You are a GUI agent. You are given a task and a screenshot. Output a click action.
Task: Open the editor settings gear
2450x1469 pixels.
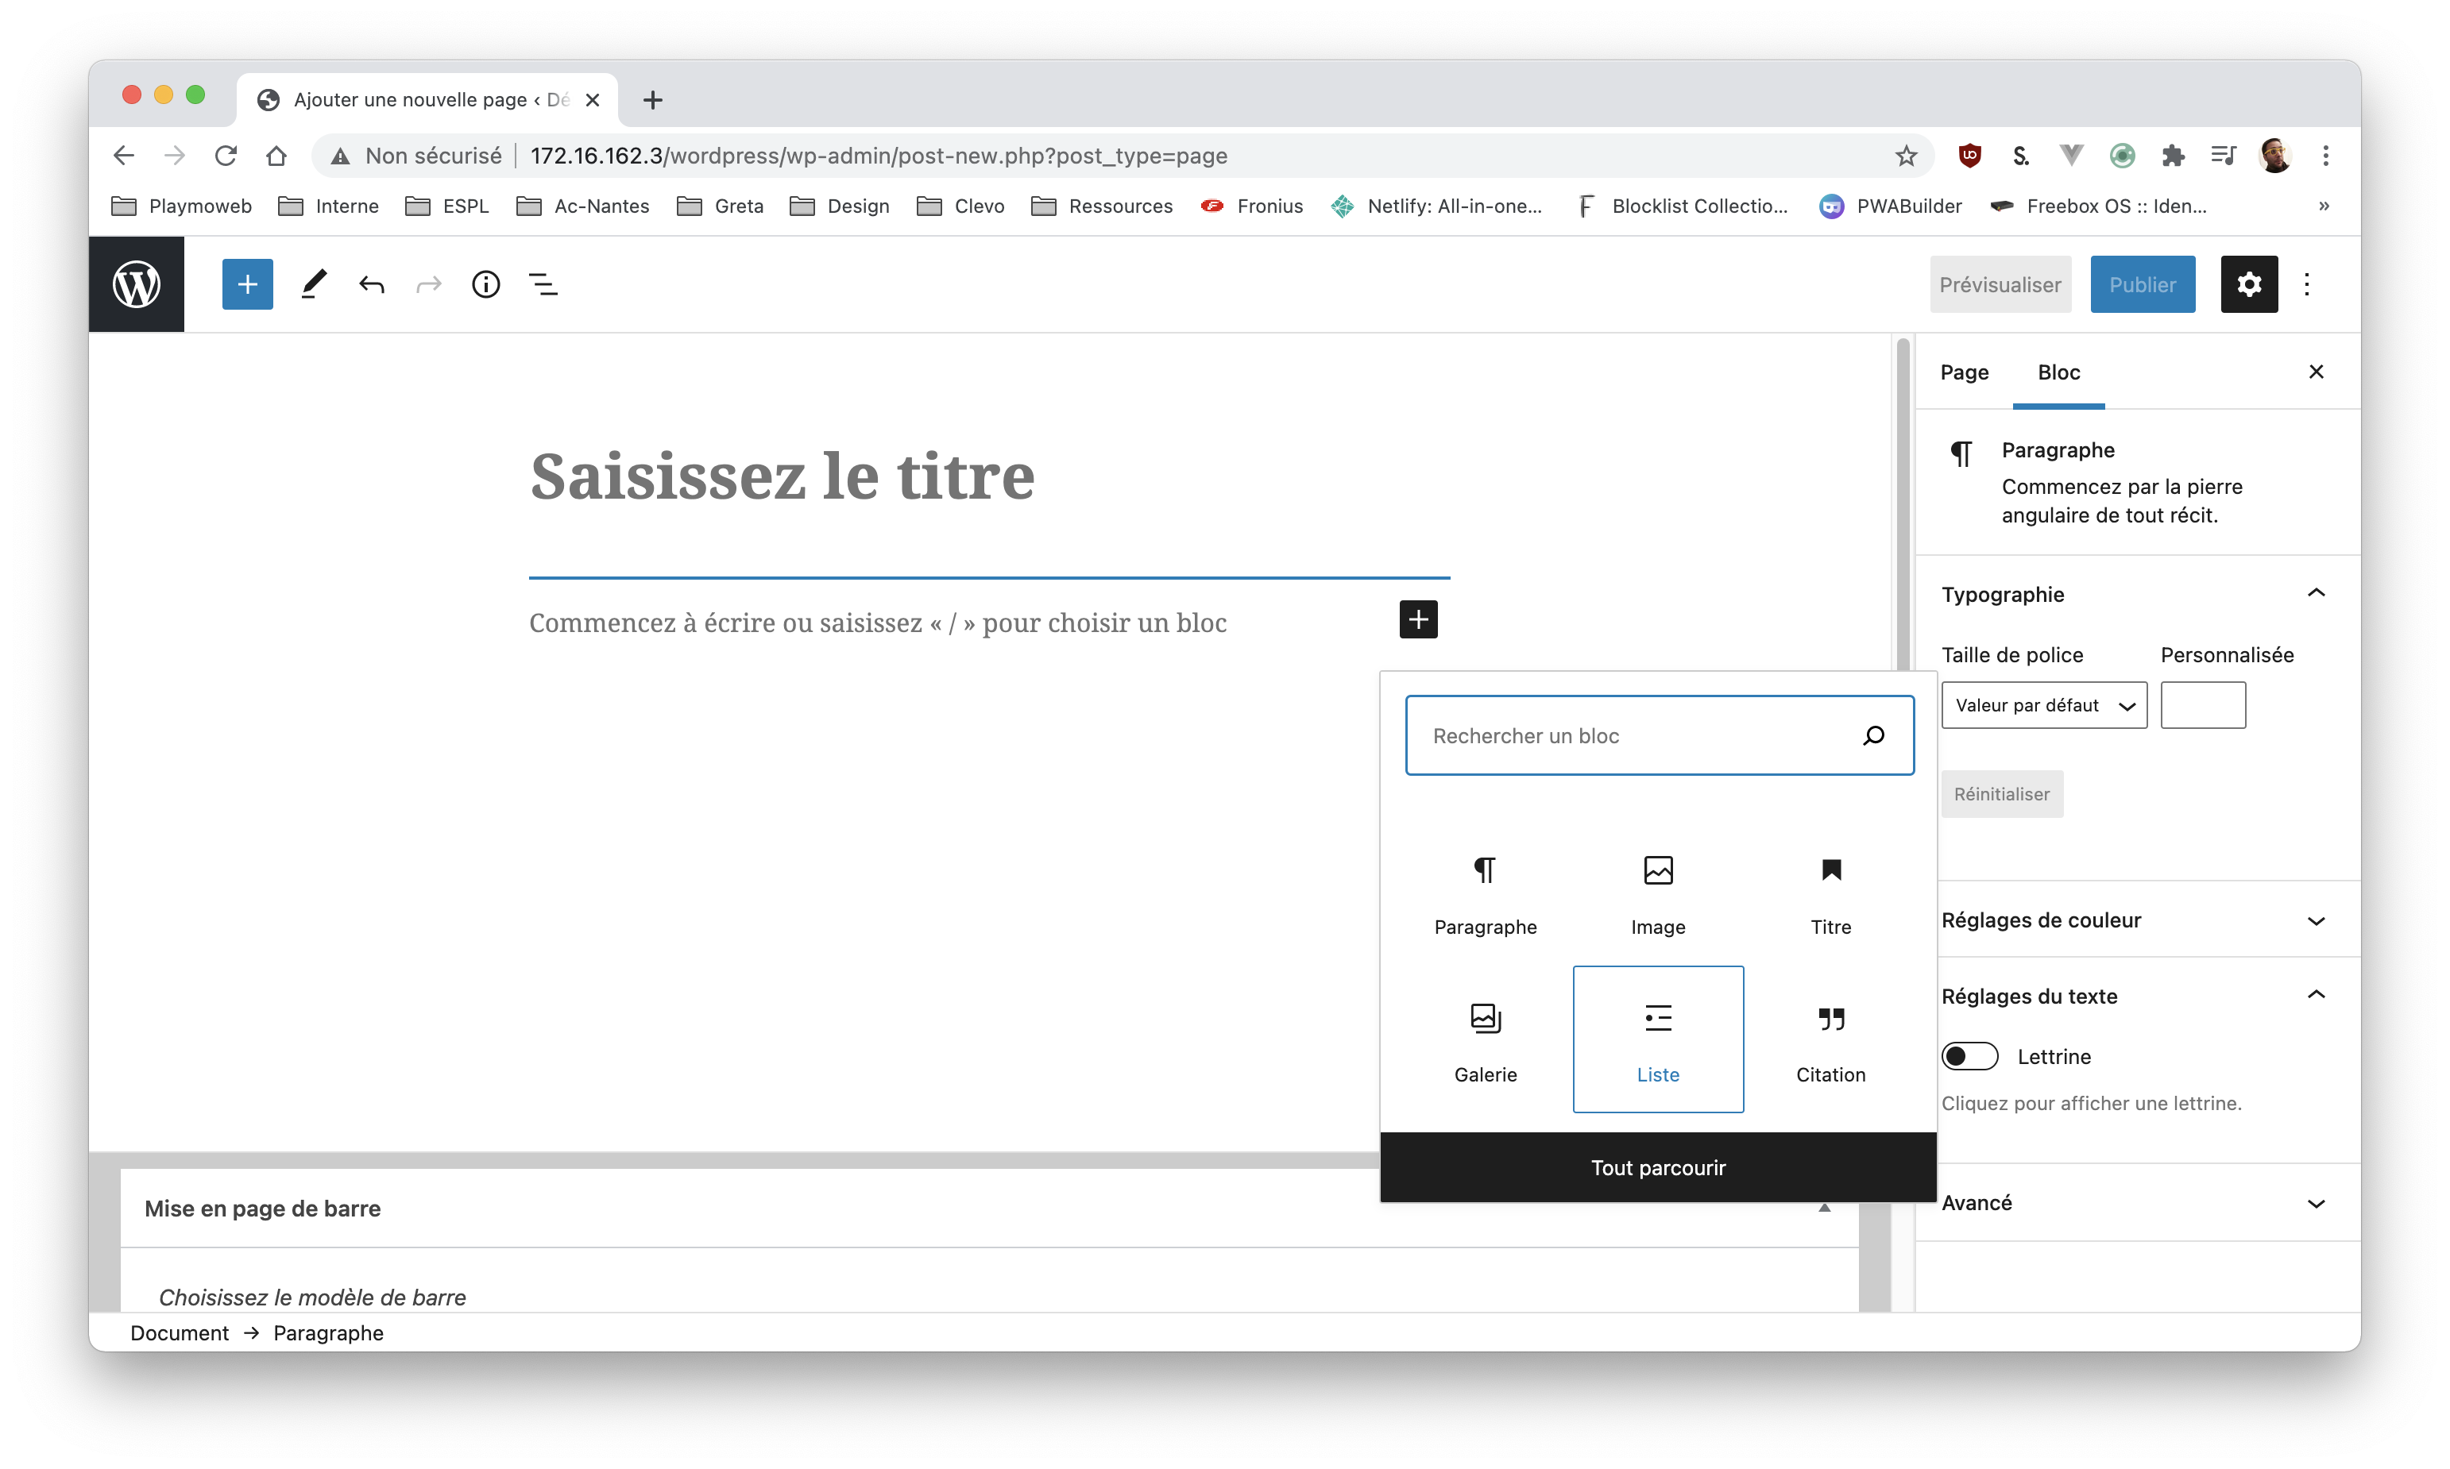coord(2250,284)
